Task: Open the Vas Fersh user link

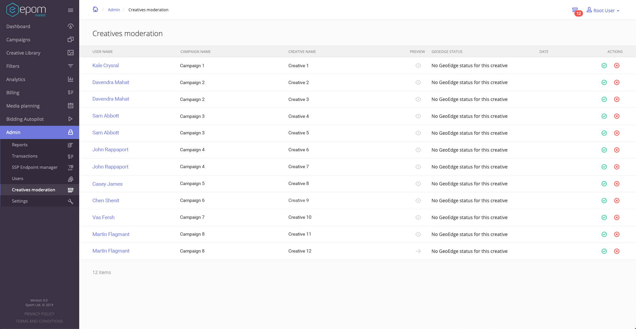Action: pos(103,217)
